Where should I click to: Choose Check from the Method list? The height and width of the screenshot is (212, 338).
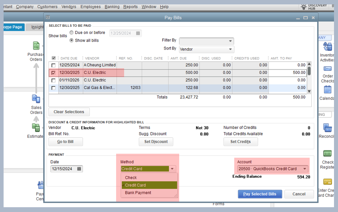(149, 178)
